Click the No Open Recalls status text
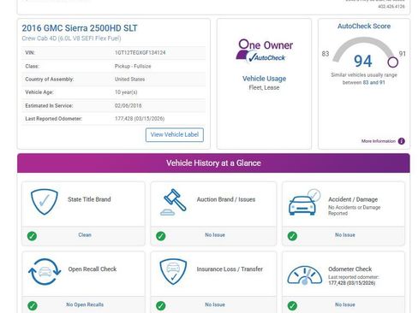The image size is (418, 313). pyautogui.click(x=85, y=304)
